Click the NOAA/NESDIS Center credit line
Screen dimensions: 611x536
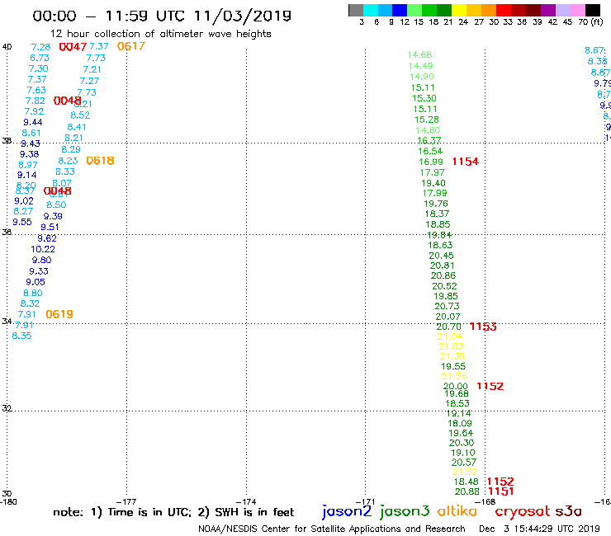click(x=332, y=529)
